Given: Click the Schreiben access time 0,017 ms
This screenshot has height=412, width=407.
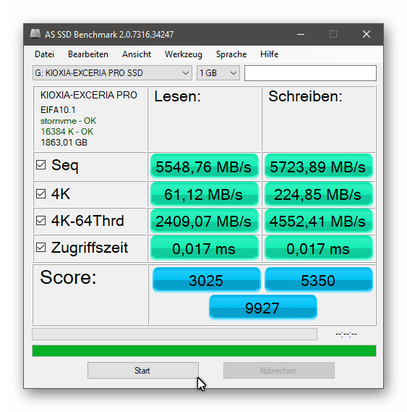Looking at the screenshot, I should pyautogui.click(x=318, y=248).
